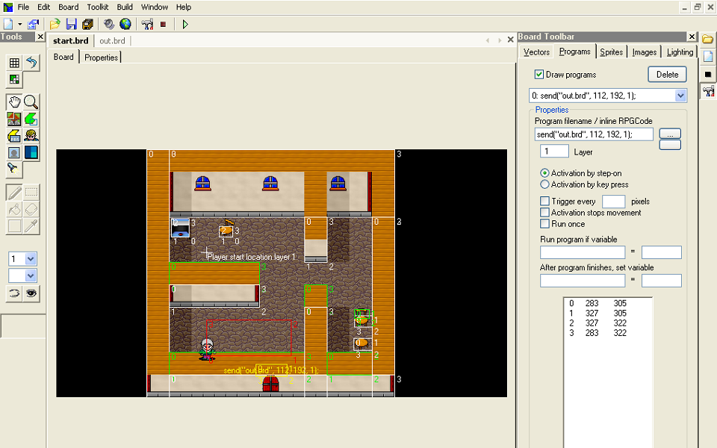Select the hand pan tool
This screenshot has height=448, width=717.
pyautogui.click(x=14, y=102)
